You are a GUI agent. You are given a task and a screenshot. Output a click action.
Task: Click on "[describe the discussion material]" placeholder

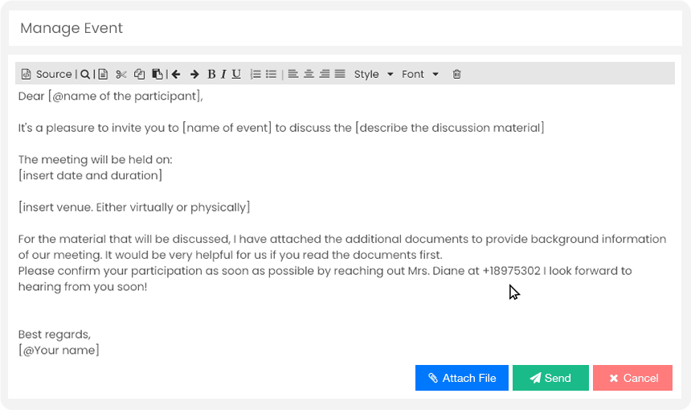tap(450, 128)
